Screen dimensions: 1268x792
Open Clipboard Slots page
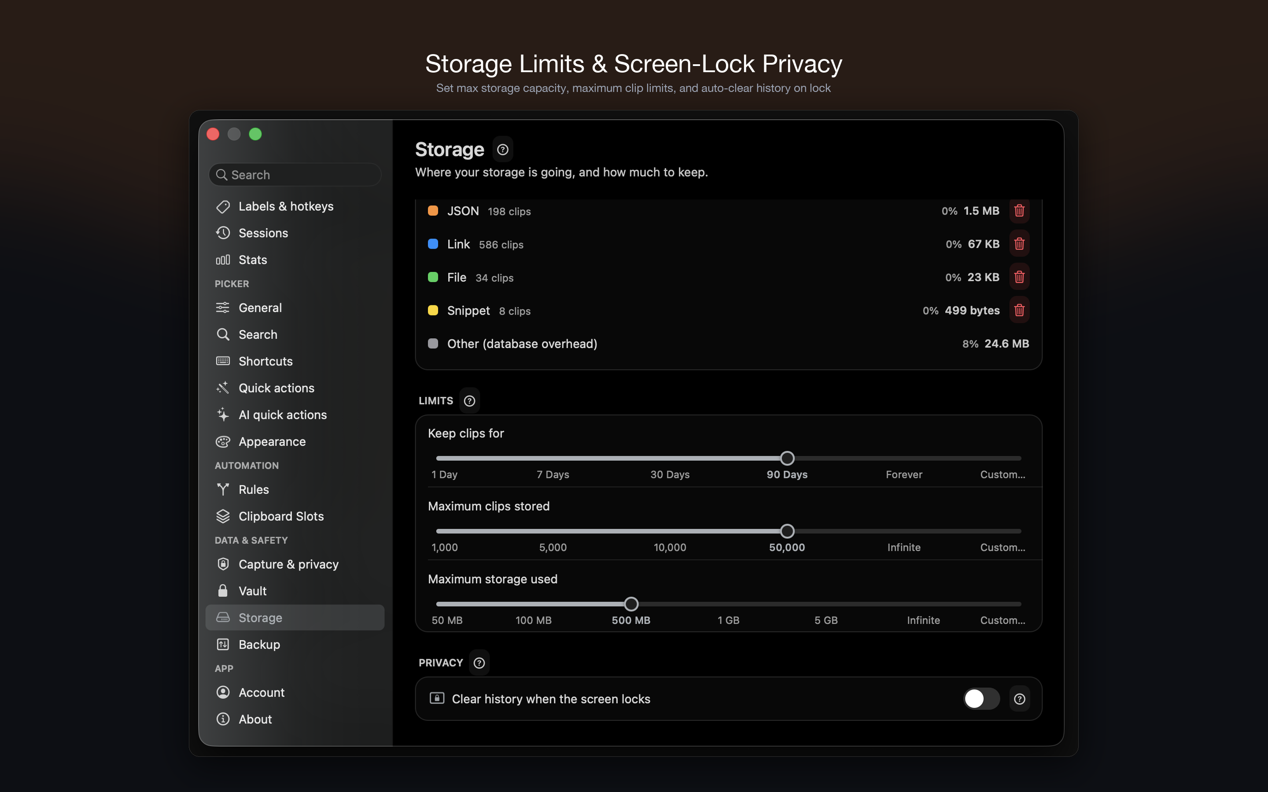point(295,516)
